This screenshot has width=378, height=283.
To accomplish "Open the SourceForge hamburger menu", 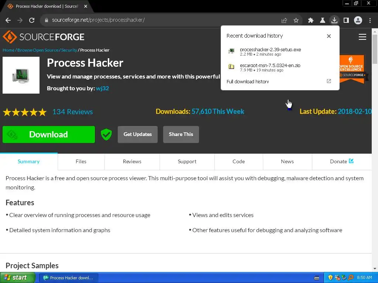I will pyautogui.click(x=362, y=37).
